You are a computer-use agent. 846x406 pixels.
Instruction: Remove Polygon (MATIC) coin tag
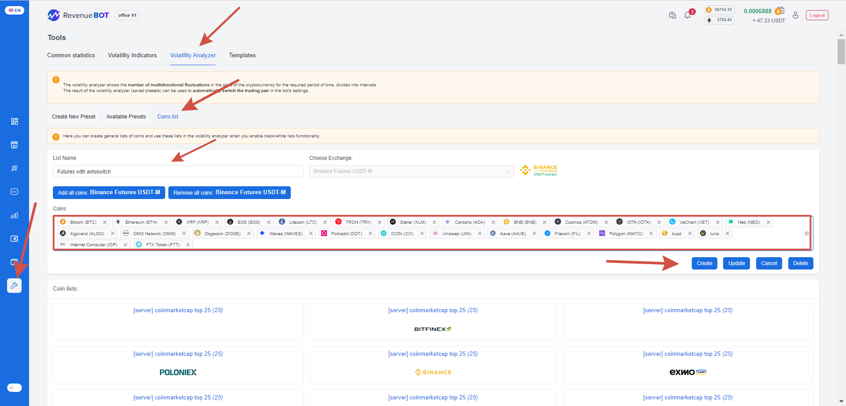[651, 233]
